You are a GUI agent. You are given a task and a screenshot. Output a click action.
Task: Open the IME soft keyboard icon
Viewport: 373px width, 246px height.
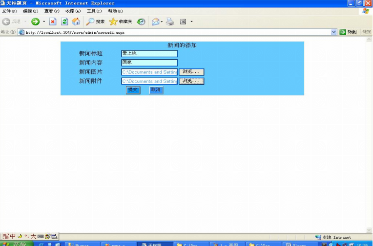pyautogui.click(x=41, y=237)
